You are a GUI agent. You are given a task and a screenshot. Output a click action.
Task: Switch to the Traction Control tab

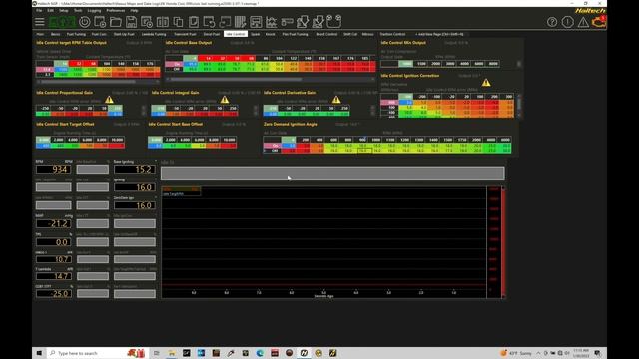click(x=392, y=34)
